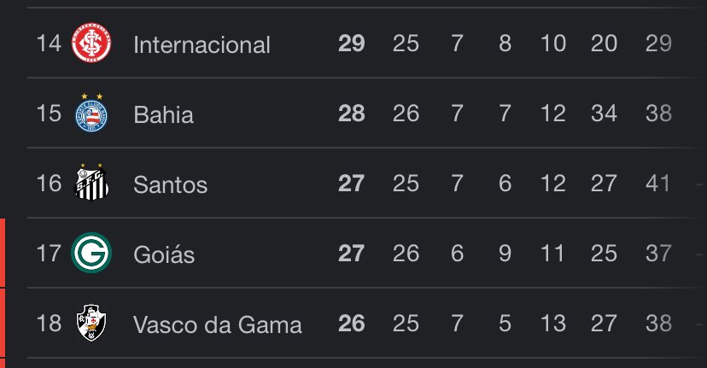The image size is (707, 368).
Task: Click the Internacional club crest
Action: 91,44
